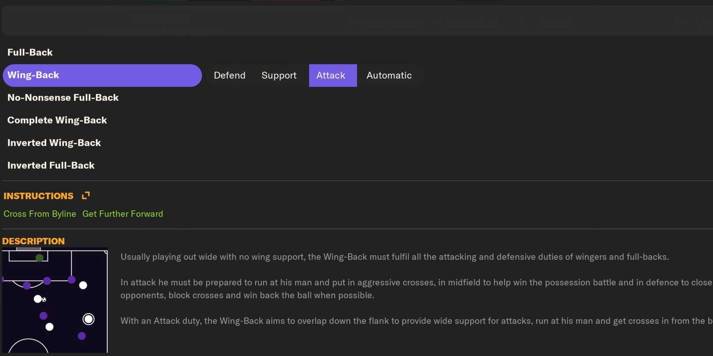Click the football icon on the pitch diagram
This screenshot has height=356, width=713.
pos(44,299)
